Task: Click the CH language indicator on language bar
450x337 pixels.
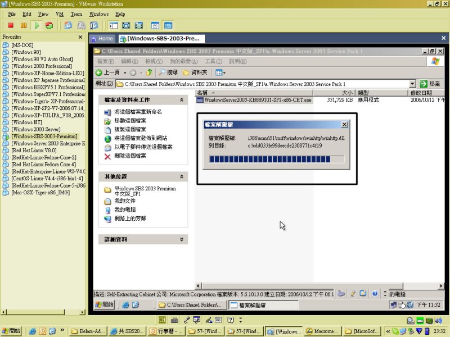Action: point(162,320)
